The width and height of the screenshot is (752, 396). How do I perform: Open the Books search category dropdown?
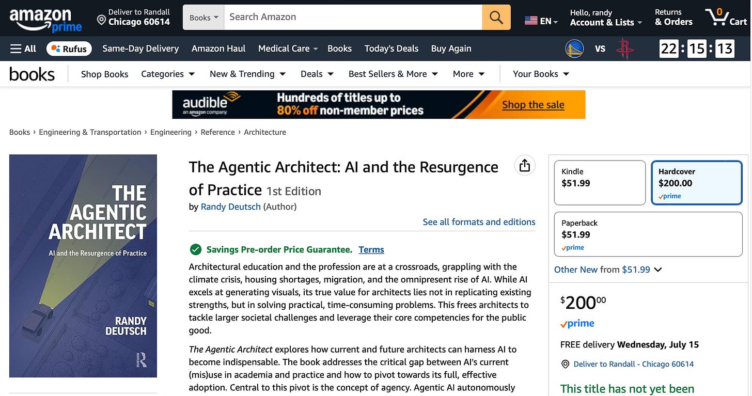click(203, 17)
